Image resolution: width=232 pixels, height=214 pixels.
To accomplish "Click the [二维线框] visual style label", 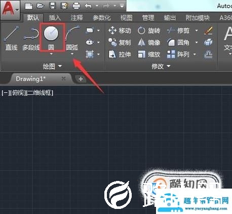I will click(40, 93).
